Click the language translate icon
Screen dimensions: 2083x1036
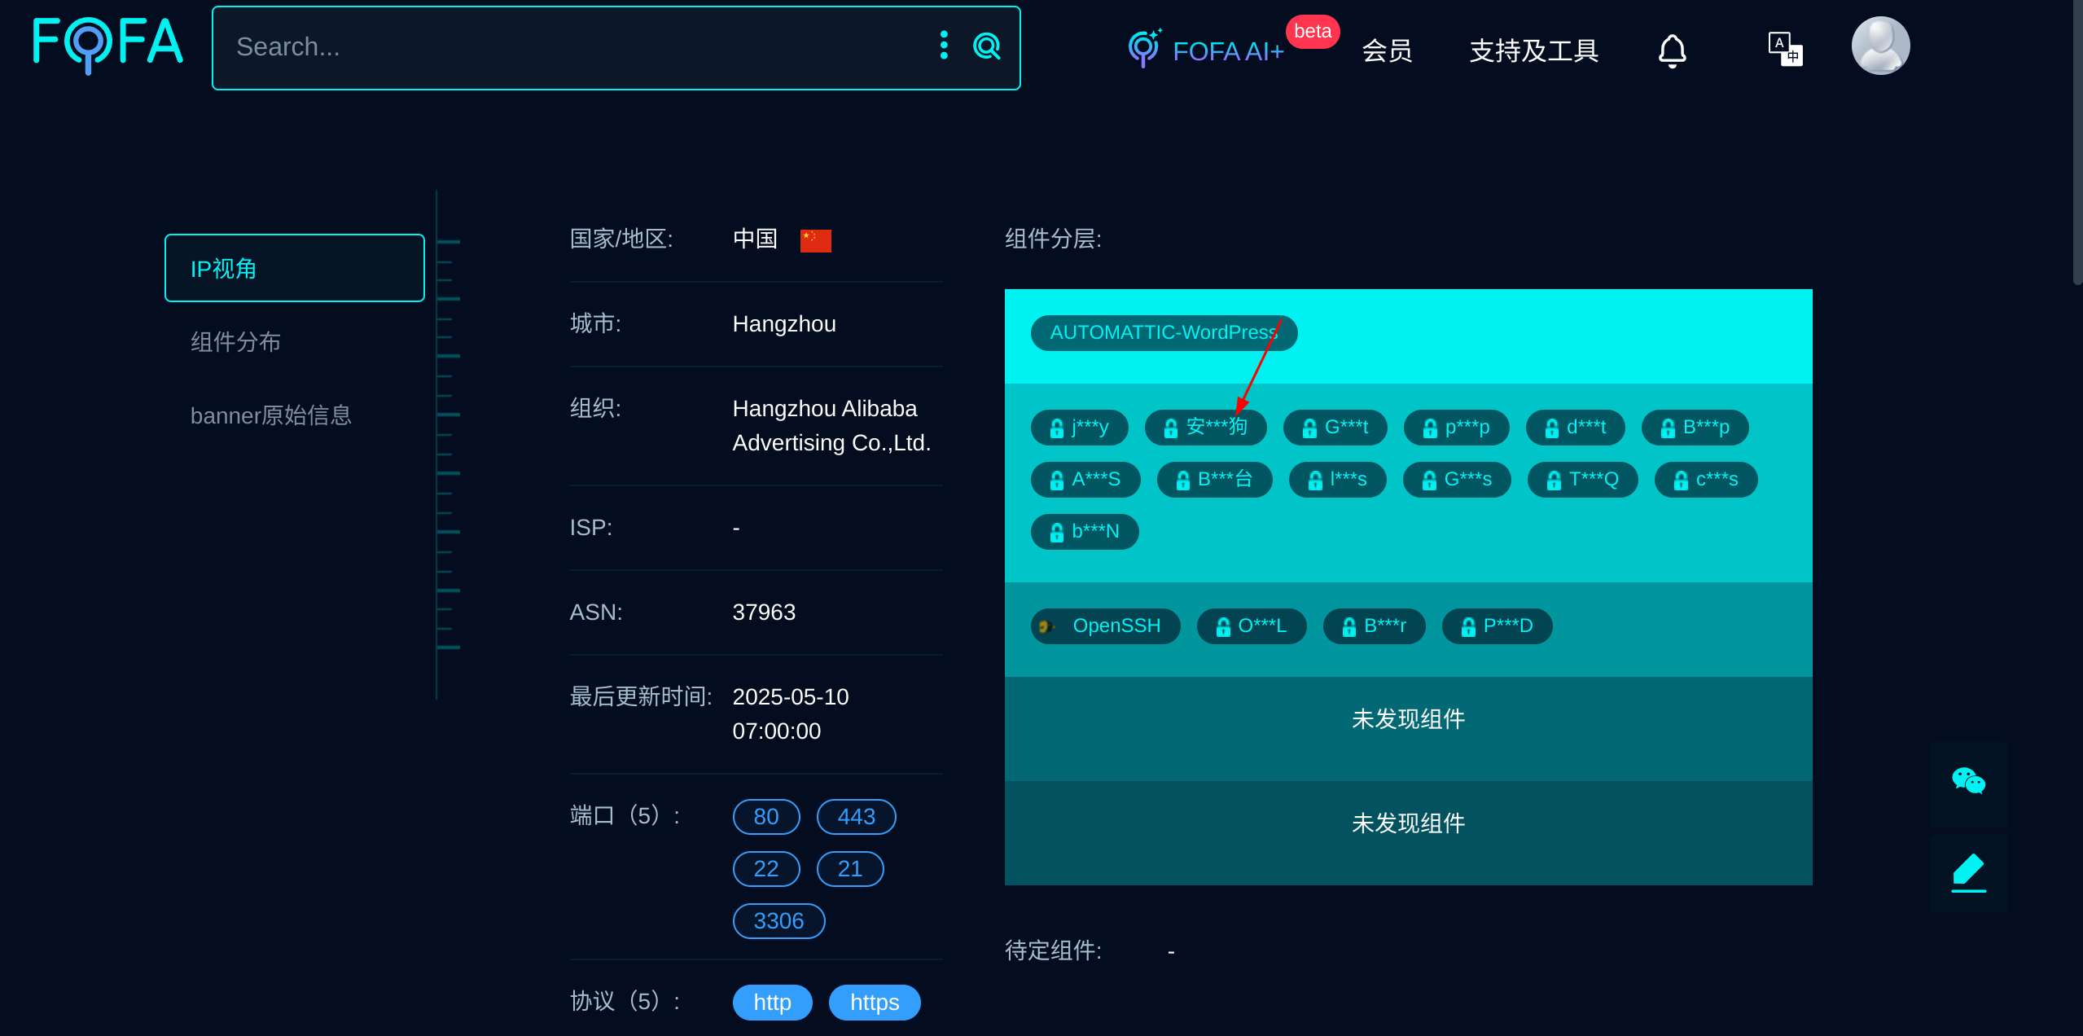(x=1784, y=49)
